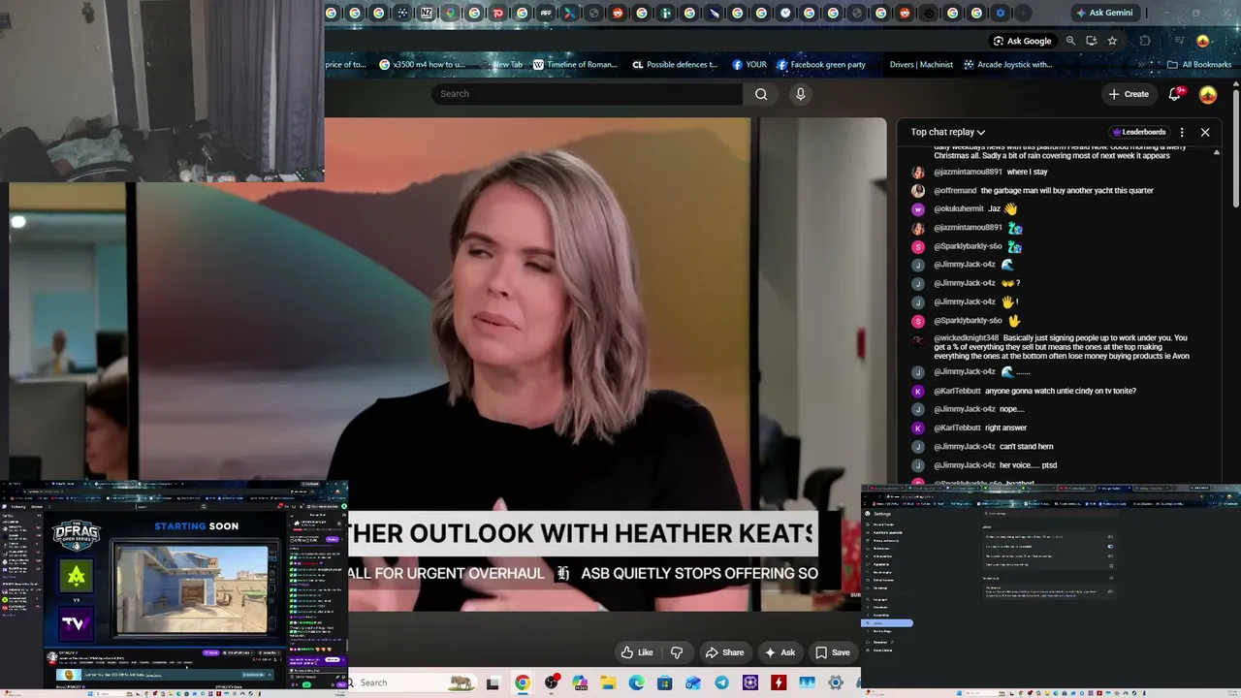Open the red lightning-bolt app on the taskbar
Image resolution: width=1241 pixels, height=698 pixels.
tap(779, 682)
